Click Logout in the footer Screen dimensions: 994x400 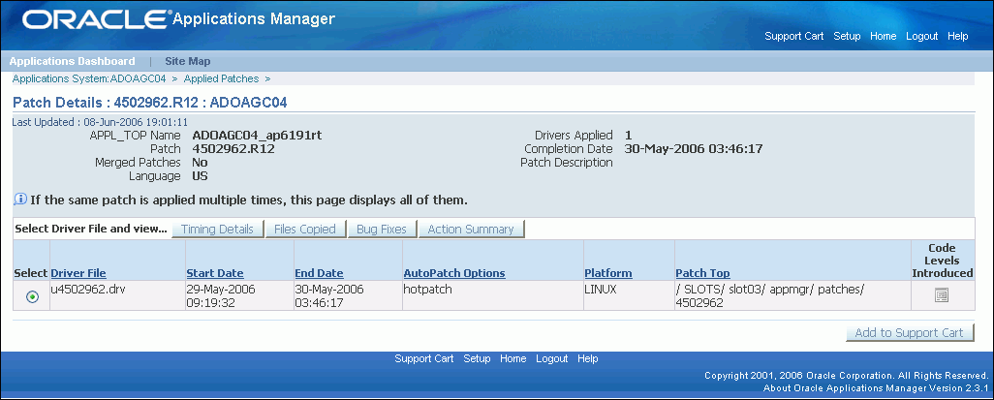coord(551,358)
